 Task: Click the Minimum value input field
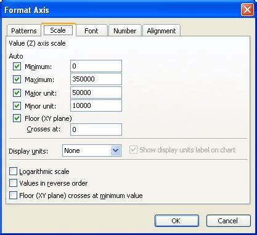(x=96, y=66)
